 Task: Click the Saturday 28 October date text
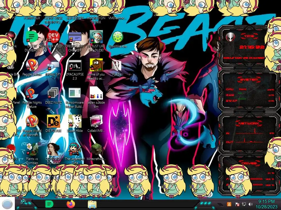(244, 58)
